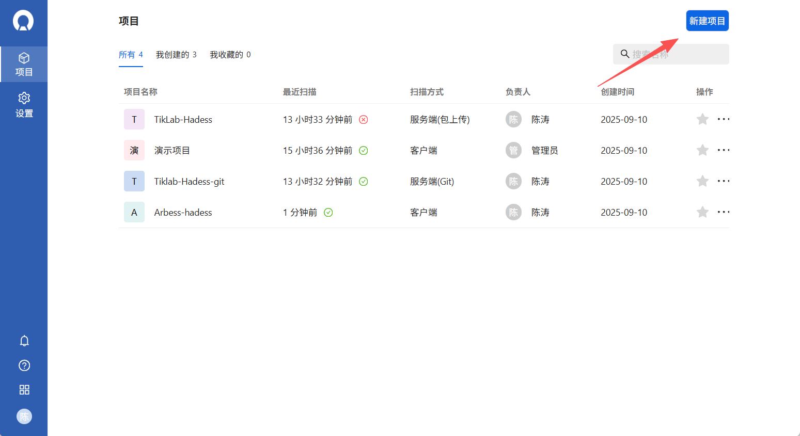Click the app logo in the sidebar

[23, 21]
